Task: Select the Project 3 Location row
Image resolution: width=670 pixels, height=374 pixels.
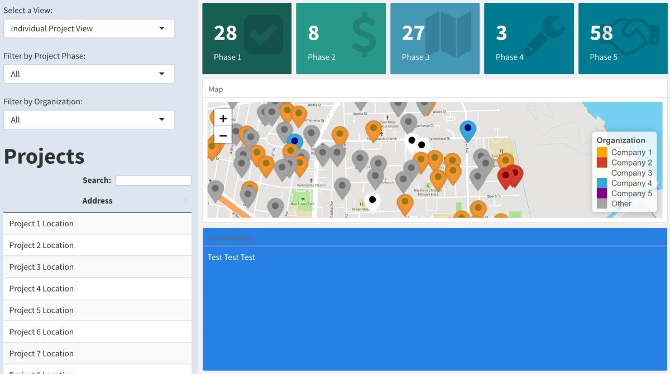Action: coord(97,267)
